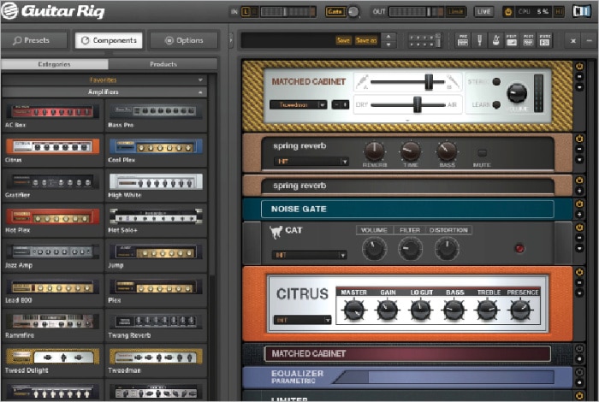This screenshot has height=402, width=599.
Task: Click the Citrus amp Gain knob
Action: click(x=387, y=311)
